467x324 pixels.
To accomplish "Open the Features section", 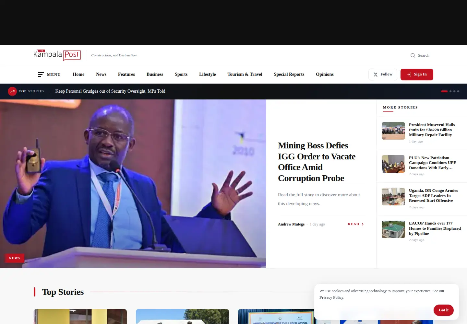I will click(x=126, y=75).
